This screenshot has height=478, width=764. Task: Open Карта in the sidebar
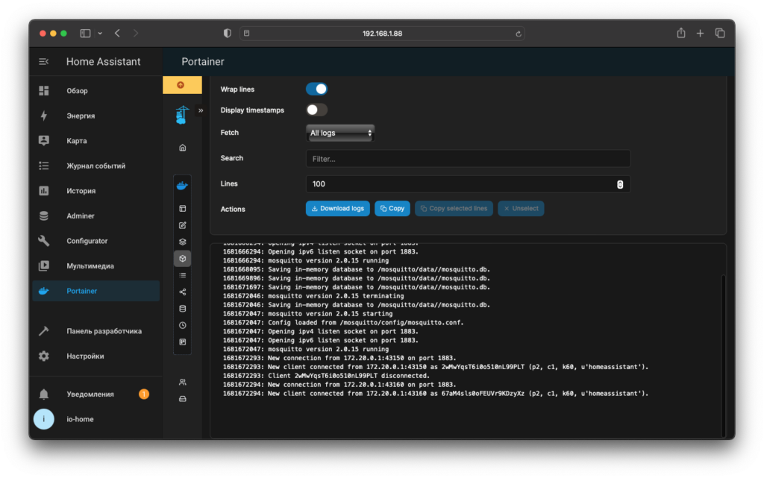pos(96,141)
